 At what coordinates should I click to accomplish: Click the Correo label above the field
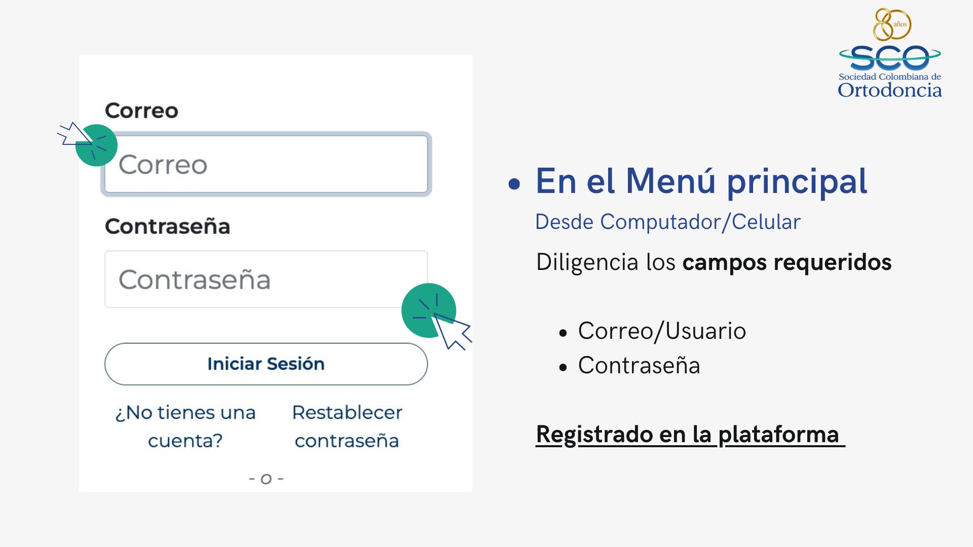[x=141, y=110]
